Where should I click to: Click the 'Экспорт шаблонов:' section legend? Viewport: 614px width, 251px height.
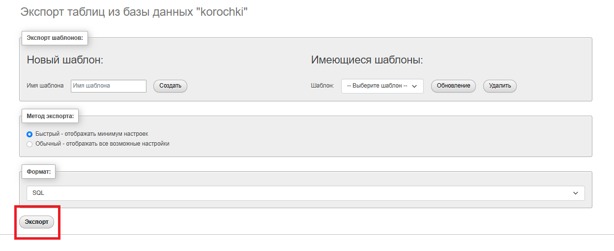[x=54, y=38]
